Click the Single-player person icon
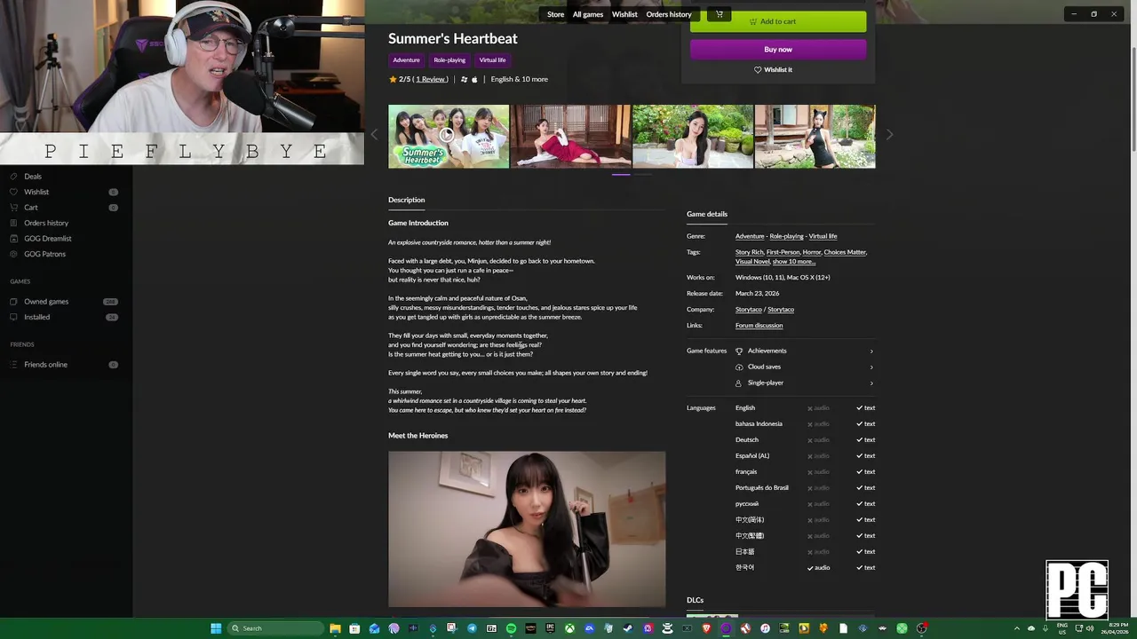 click(x=739, y=383)
